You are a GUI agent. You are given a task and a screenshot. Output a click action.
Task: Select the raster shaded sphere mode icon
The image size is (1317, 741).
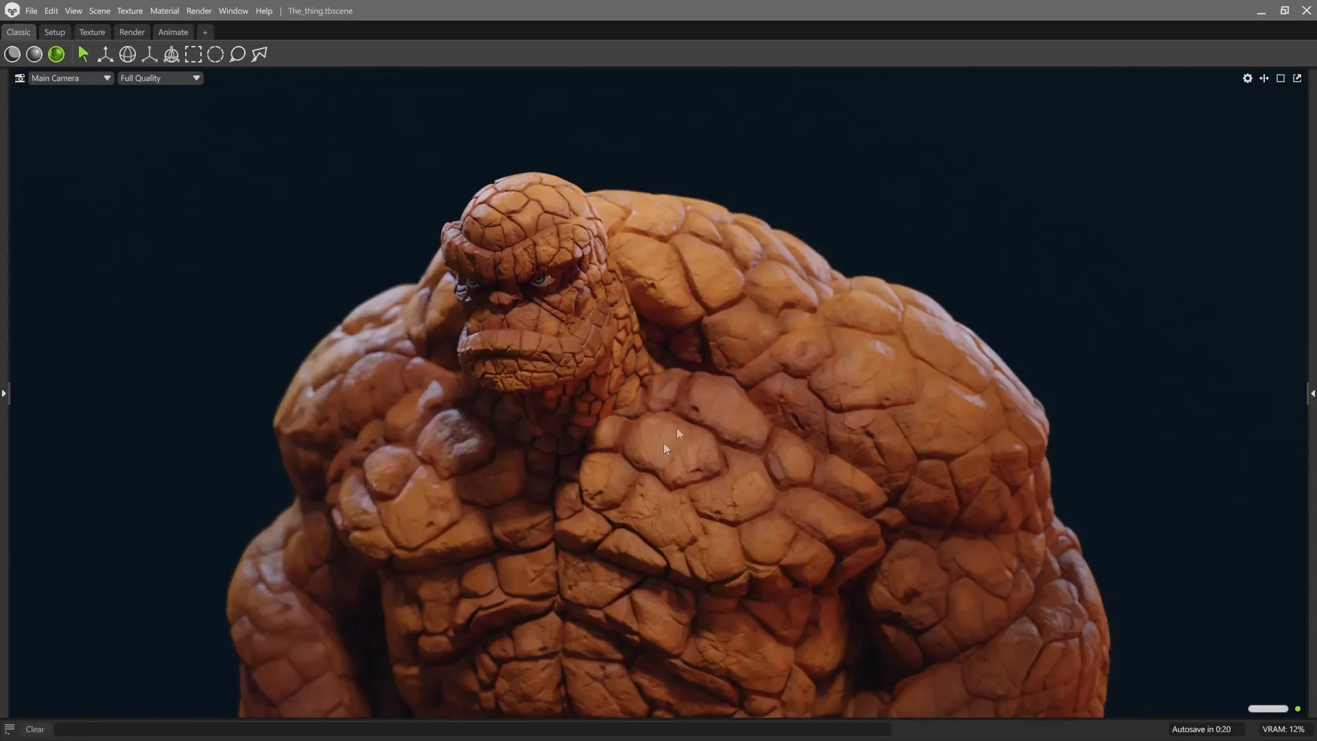coord(34,54)
